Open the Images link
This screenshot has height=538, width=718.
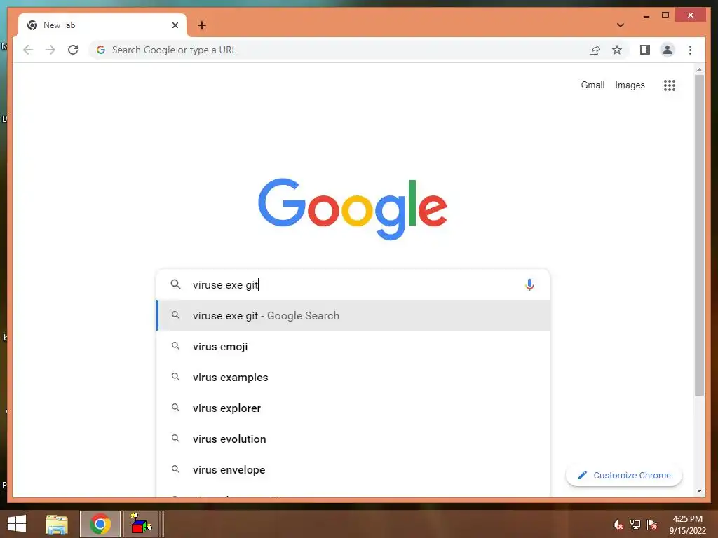point(630,85)
